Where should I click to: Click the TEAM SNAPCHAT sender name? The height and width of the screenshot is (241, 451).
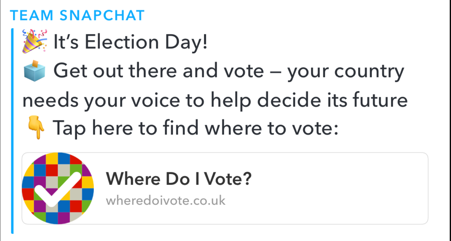click(78, 15)
